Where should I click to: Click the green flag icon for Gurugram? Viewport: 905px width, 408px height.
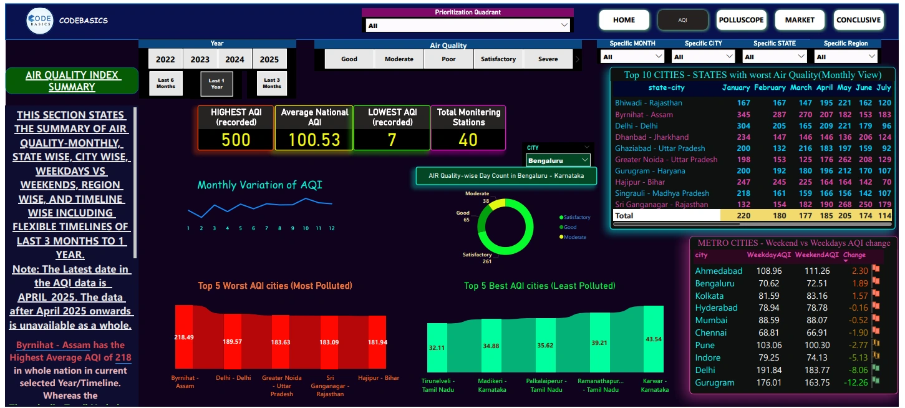876,380
